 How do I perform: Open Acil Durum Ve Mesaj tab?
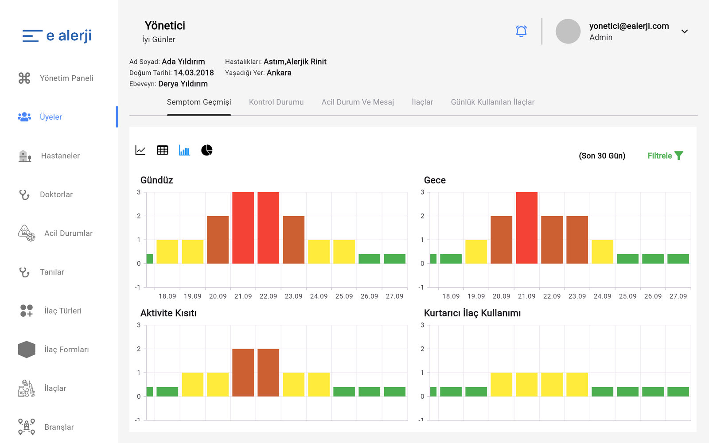(x=358, y=102)
